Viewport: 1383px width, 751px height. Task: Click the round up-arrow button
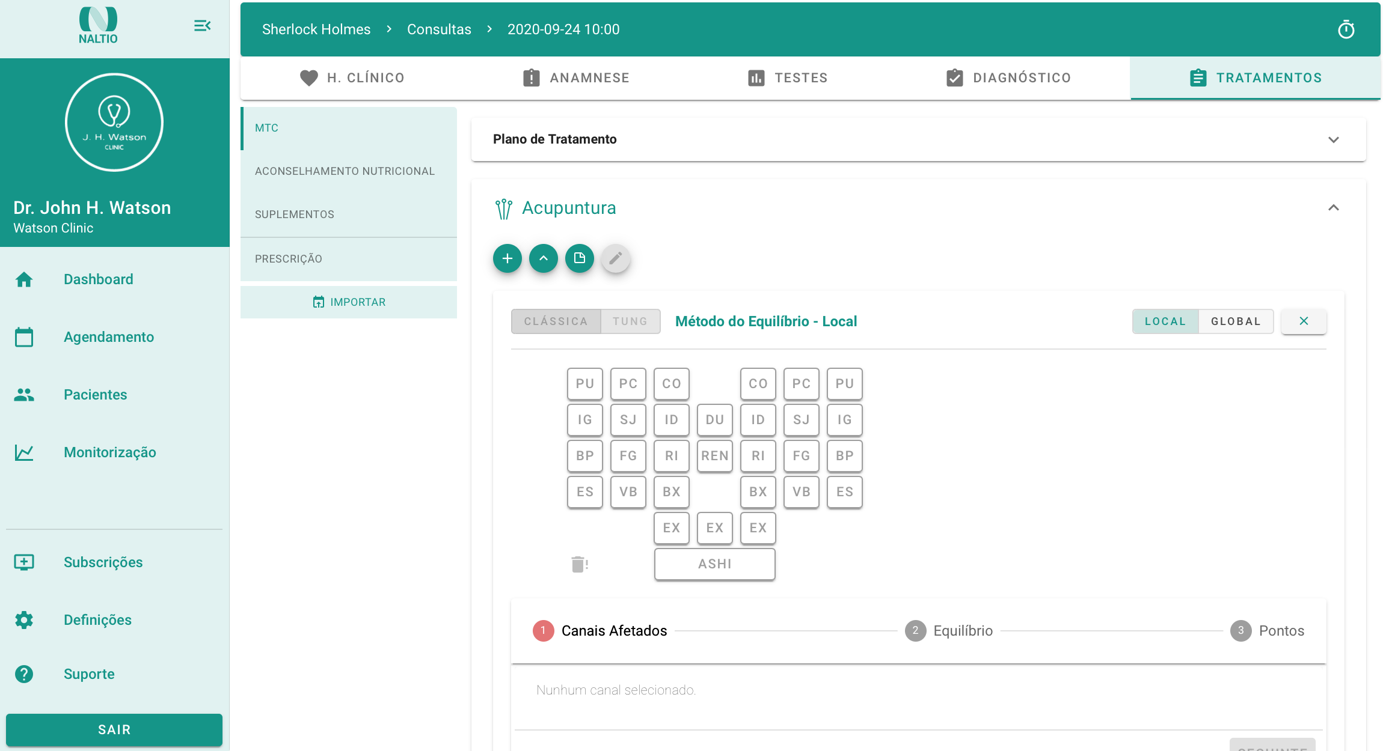click(x=543, y=258)
